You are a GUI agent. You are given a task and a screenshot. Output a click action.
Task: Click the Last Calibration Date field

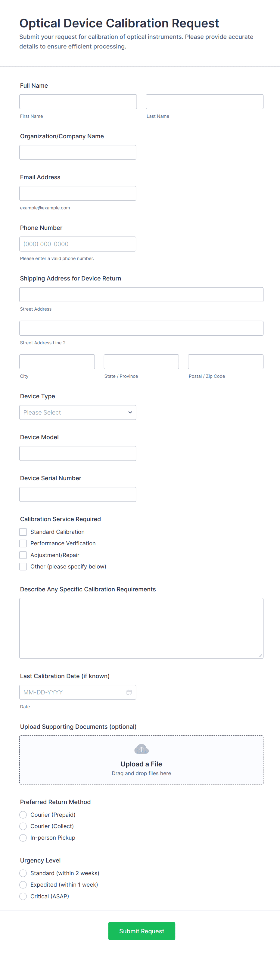tap(72, 692)
